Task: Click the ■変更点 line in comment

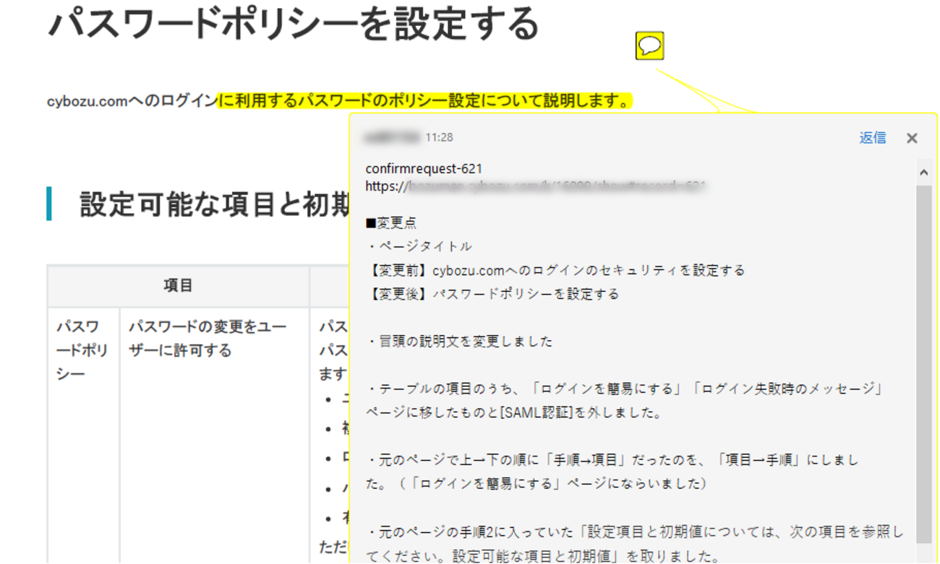Action: [x=391, y=223]
